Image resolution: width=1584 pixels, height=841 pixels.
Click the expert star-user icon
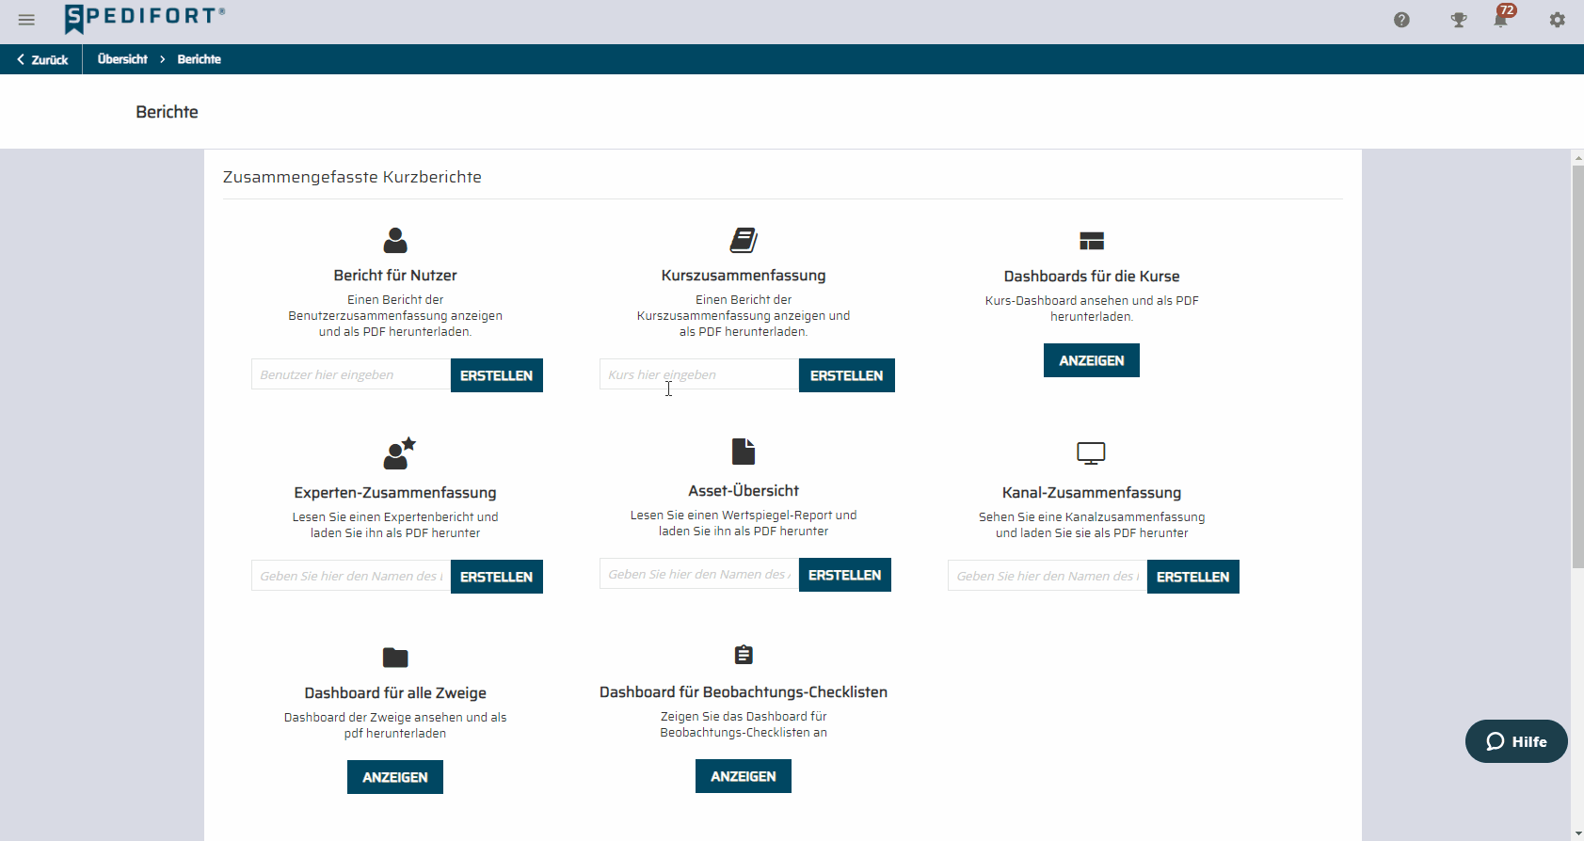pyautogui.click(x=399, y=453)
